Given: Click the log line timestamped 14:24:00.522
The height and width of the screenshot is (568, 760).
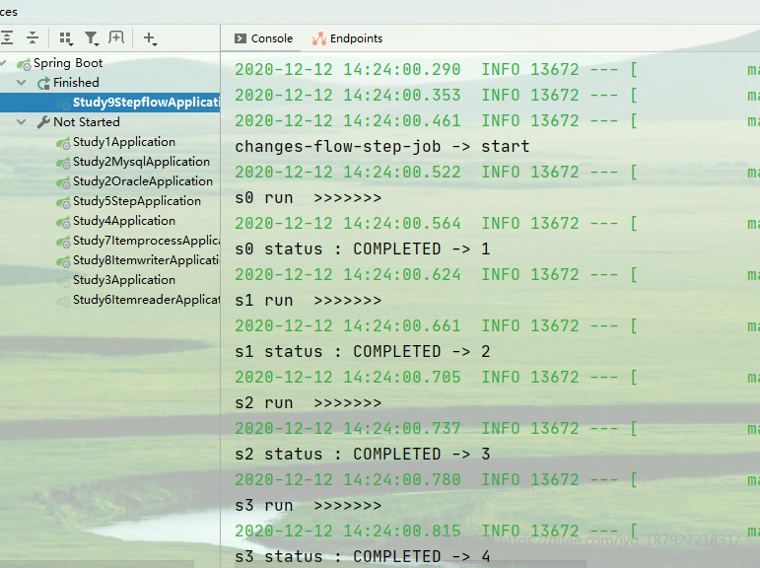Looking at the screenshot, I should 497,173.
